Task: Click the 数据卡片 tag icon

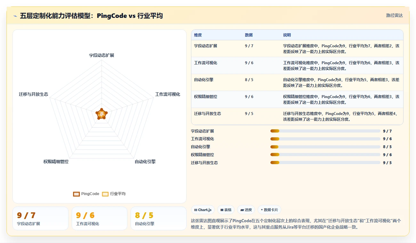Action: point(262,210)
